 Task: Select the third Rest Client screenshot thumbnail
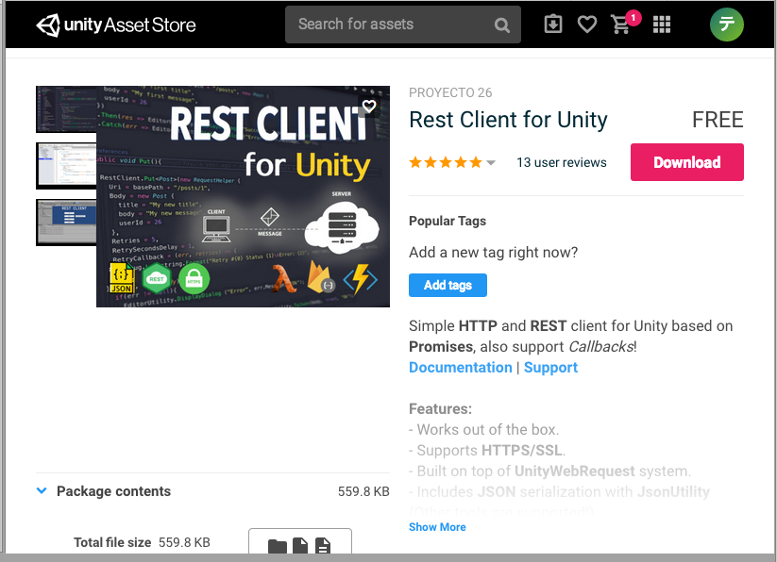(x=66, y=223)
